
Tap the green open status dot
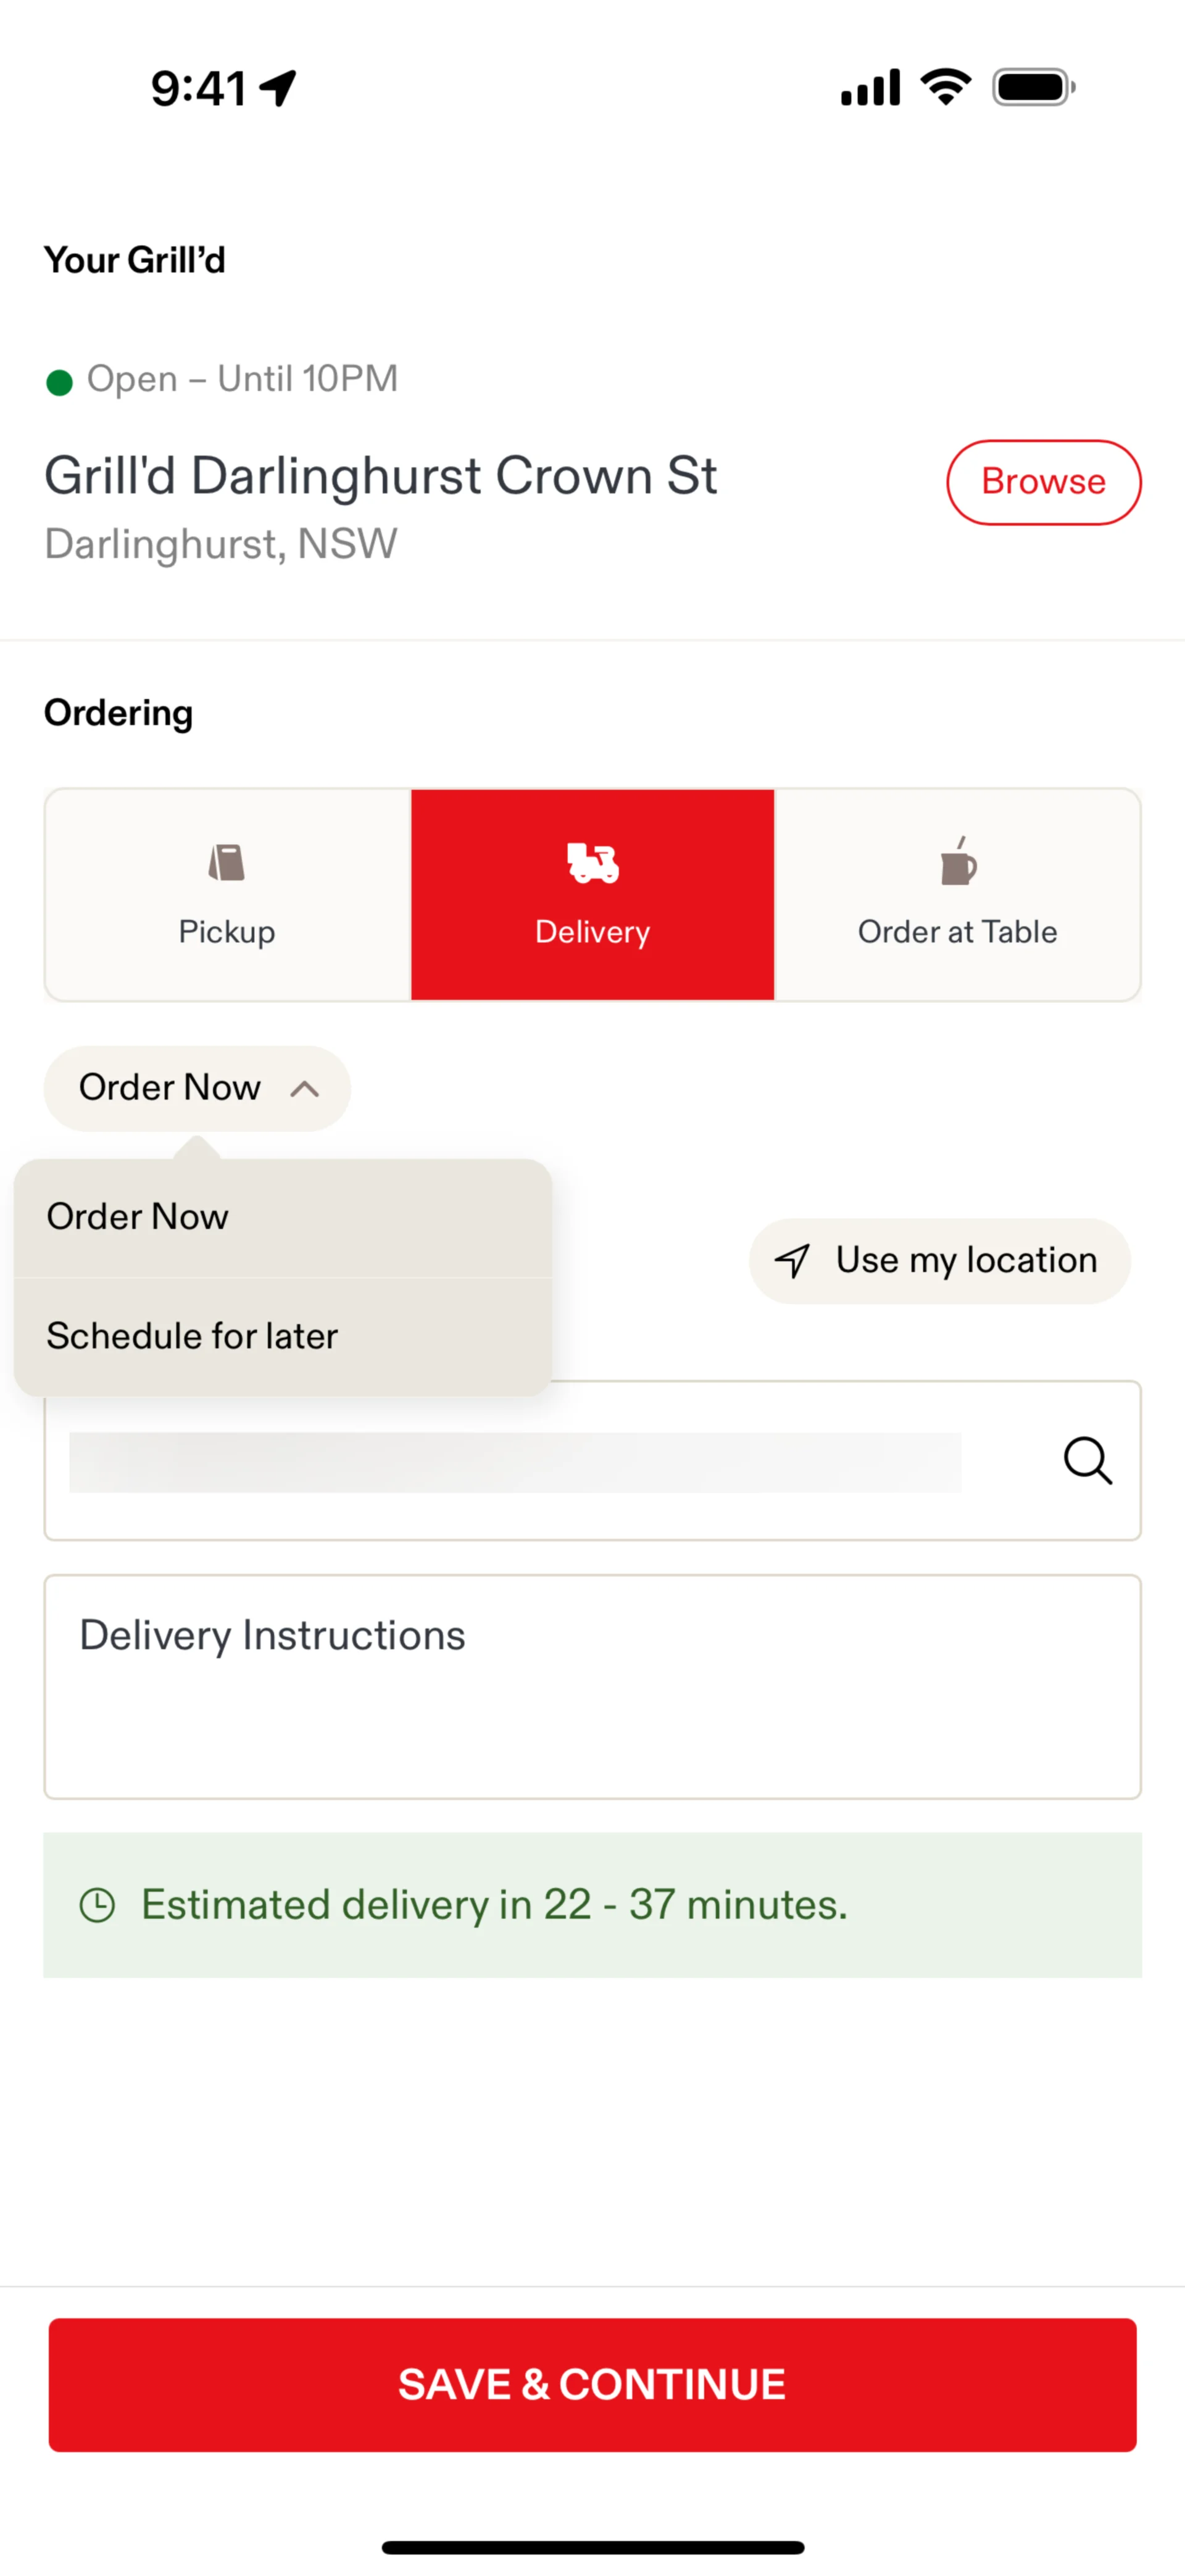point(59,382)
